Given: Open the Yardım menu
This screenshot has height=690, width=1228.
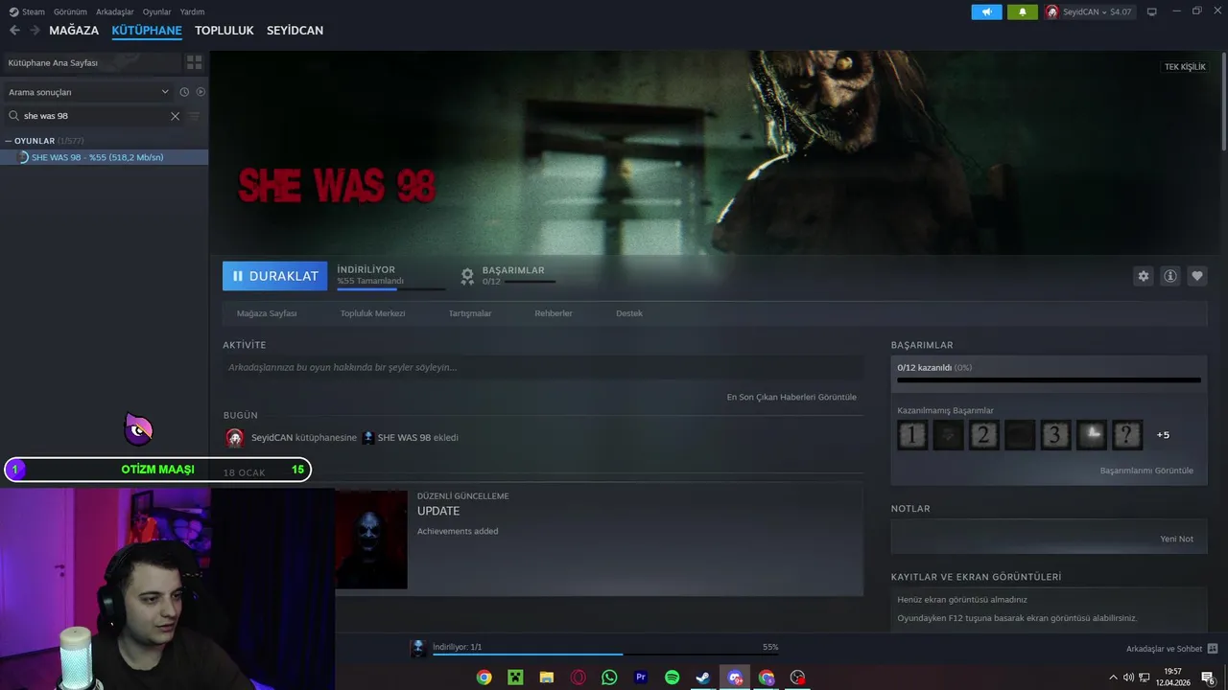Looking at the screenshot, I should [x=192, y=11].
